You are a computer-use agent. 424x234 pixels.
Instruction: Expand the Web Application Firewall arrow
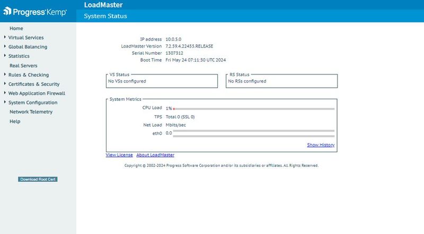[x=5, y=93]
